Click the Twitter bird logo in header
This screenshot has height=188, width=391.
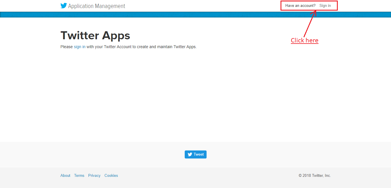coord(64,6)
